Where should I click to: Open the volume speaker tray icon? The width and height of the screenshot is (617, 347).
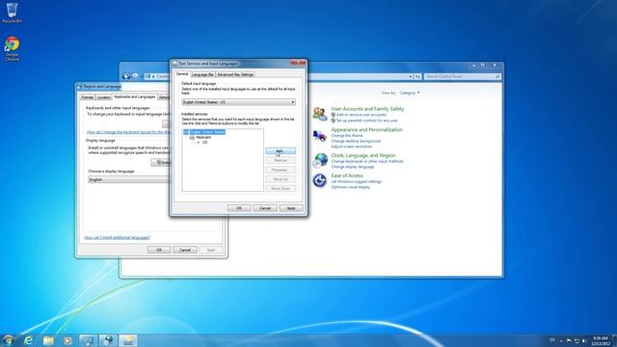point(584,340)
